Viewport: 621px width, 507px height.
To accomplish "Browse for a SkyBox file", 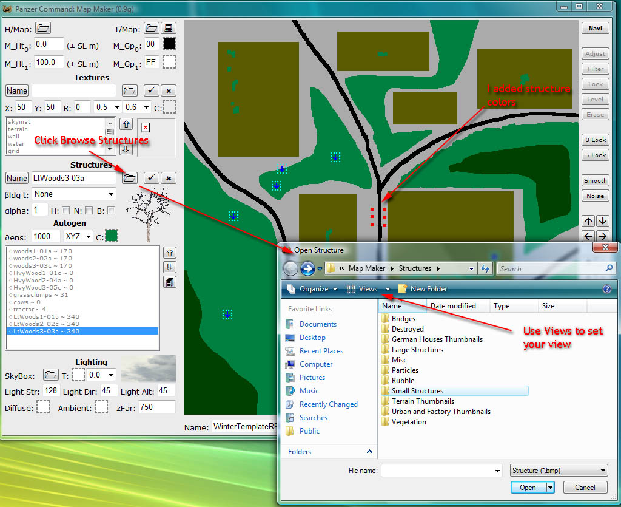I will [51, 375].
